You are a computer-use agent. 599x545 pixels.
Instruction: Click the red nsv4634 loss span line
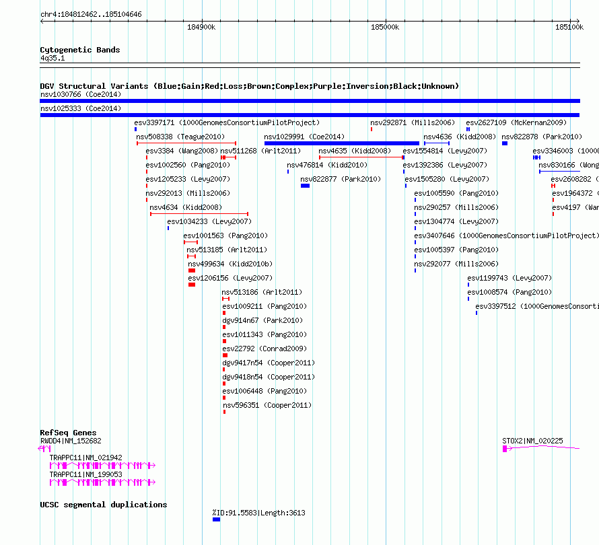pos(199,214)
